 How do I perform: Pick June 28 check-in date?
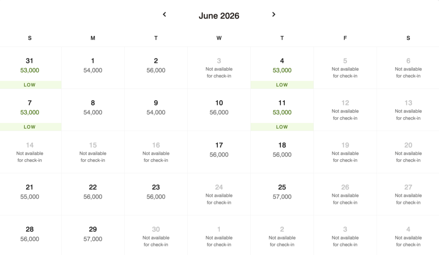coord(30,234)
